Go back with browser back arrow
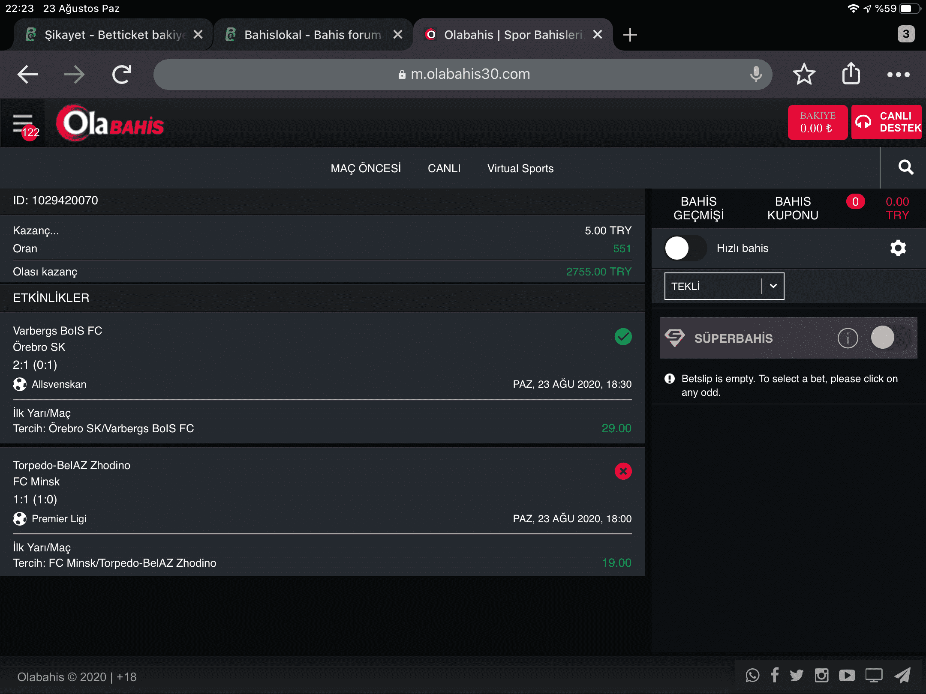Screen dimensions: 926x694 point(28,75)
